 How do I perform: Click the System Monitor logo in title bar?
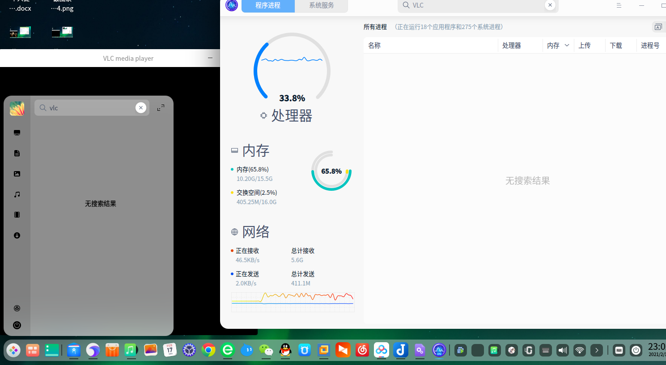pos(232,5)
